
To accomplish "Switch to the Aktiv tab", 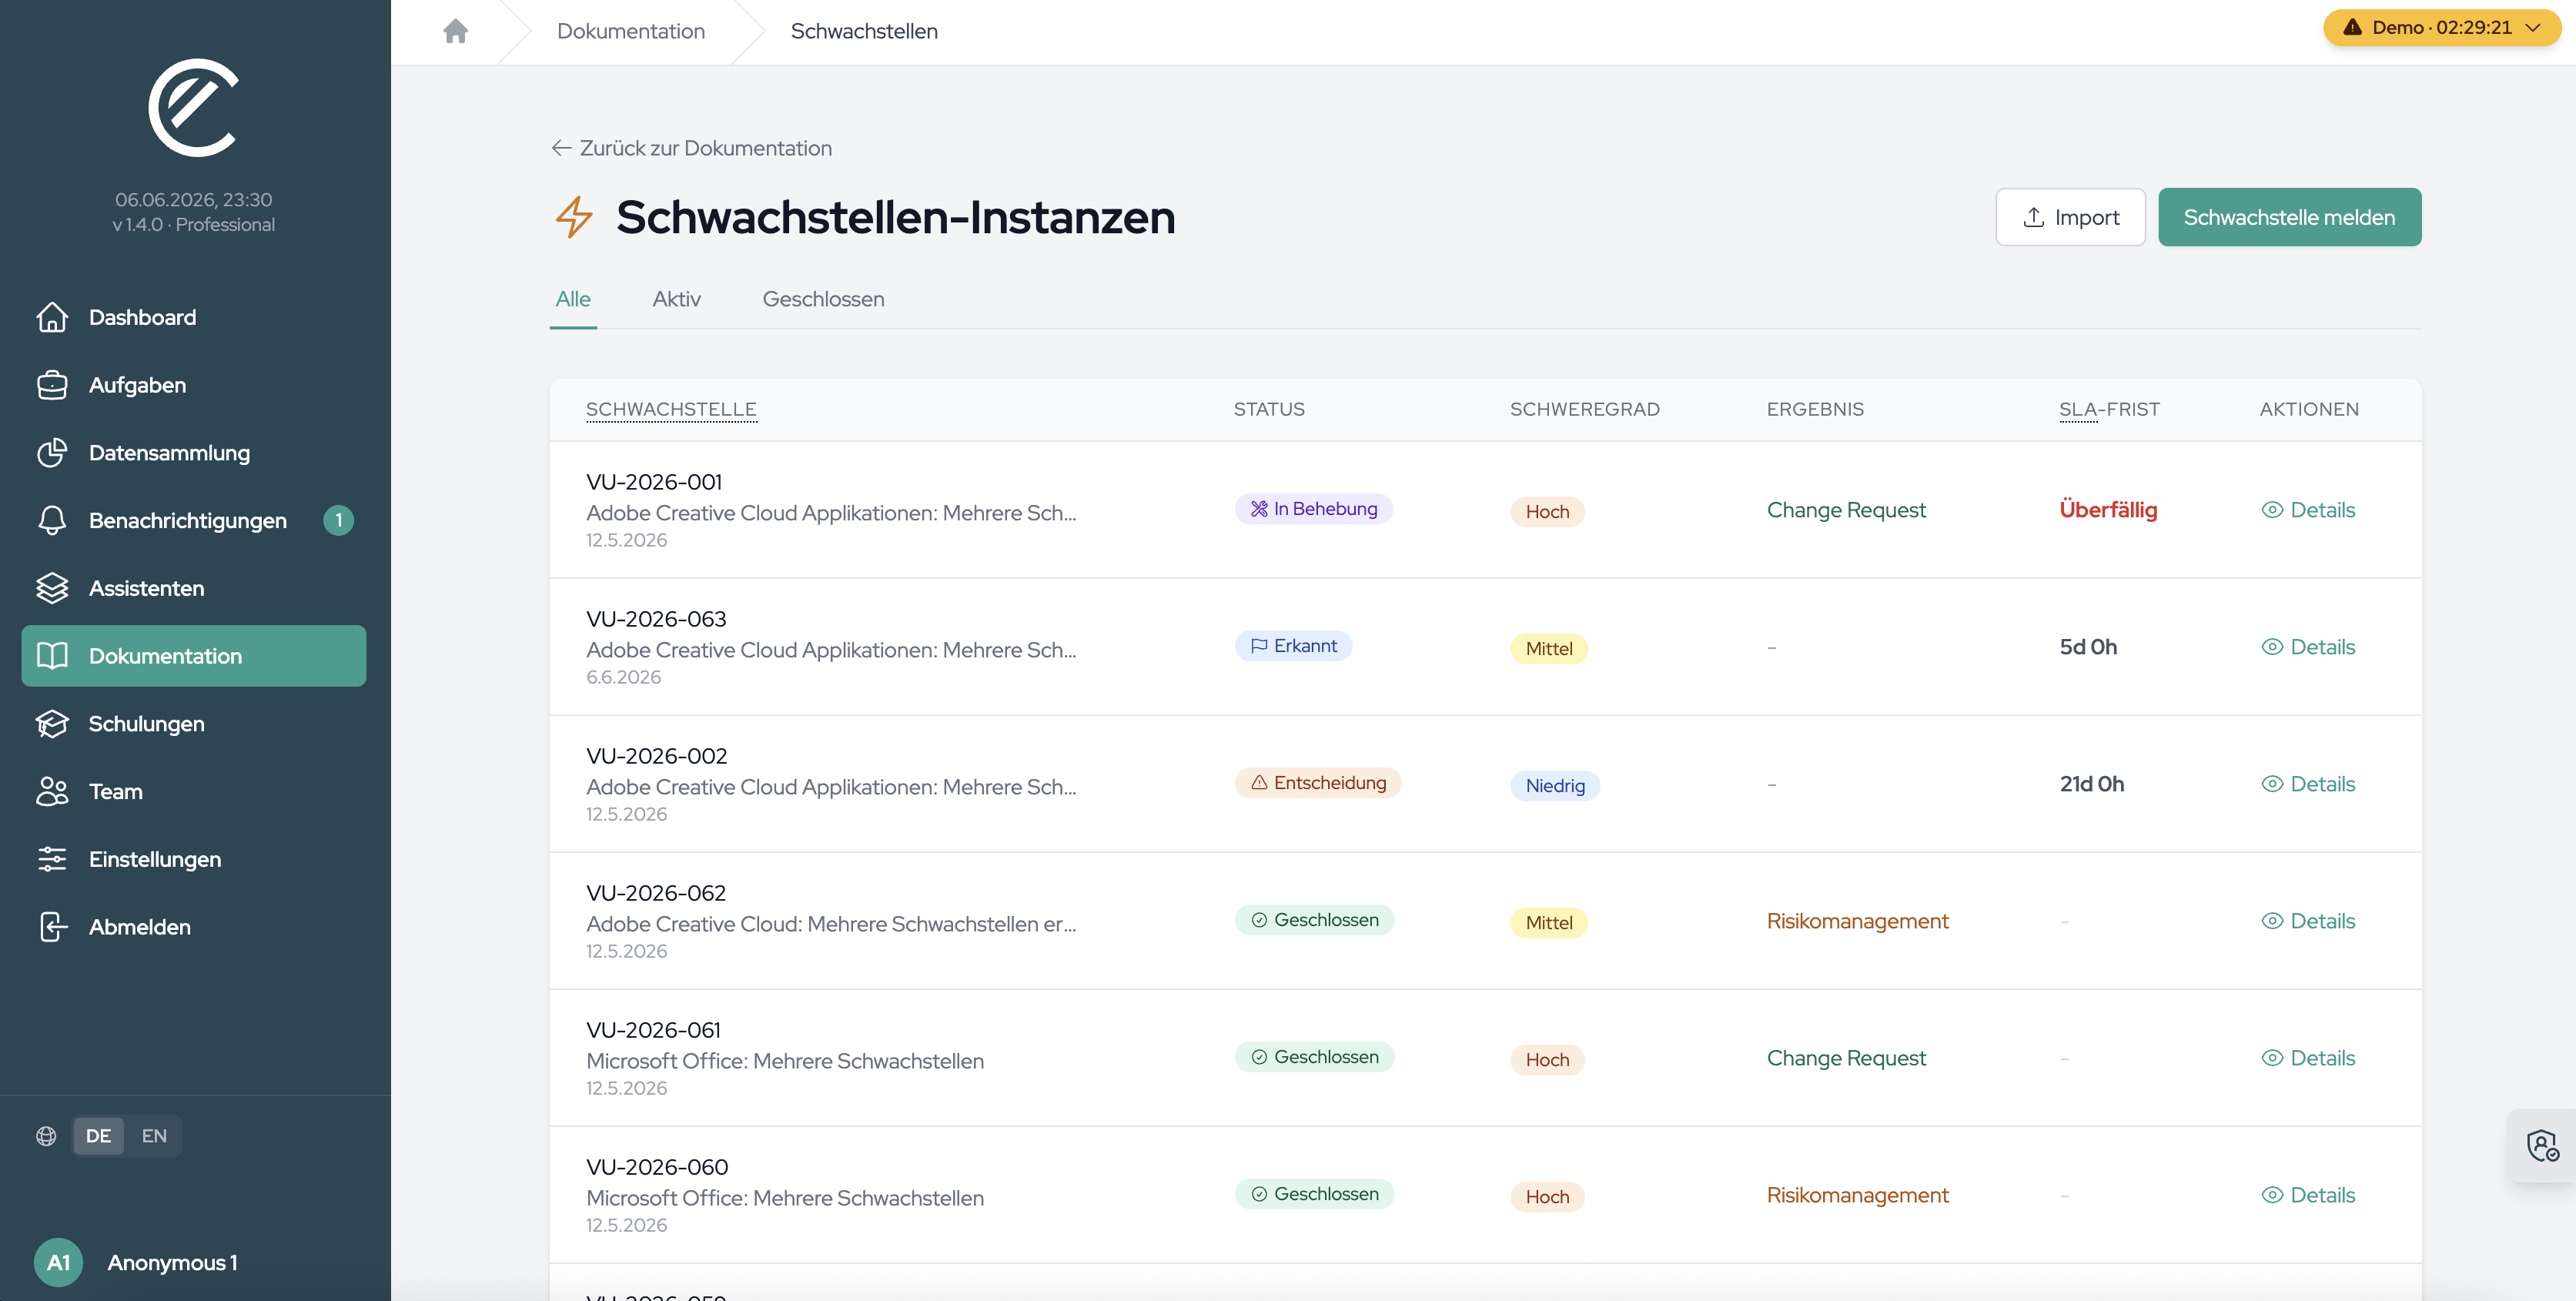I will click(x=676, y=299).
